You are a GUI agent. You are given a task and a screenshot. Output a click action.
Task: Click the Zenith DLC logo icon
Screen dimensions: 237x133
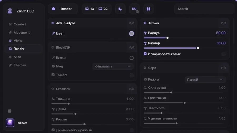10,11
